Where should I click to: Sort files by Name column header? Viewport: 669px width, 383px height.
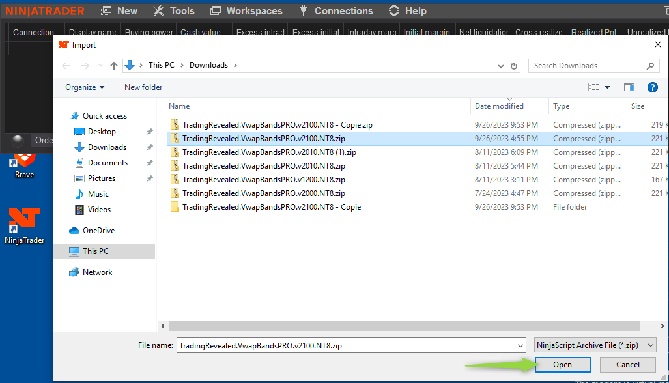[179, 106]
